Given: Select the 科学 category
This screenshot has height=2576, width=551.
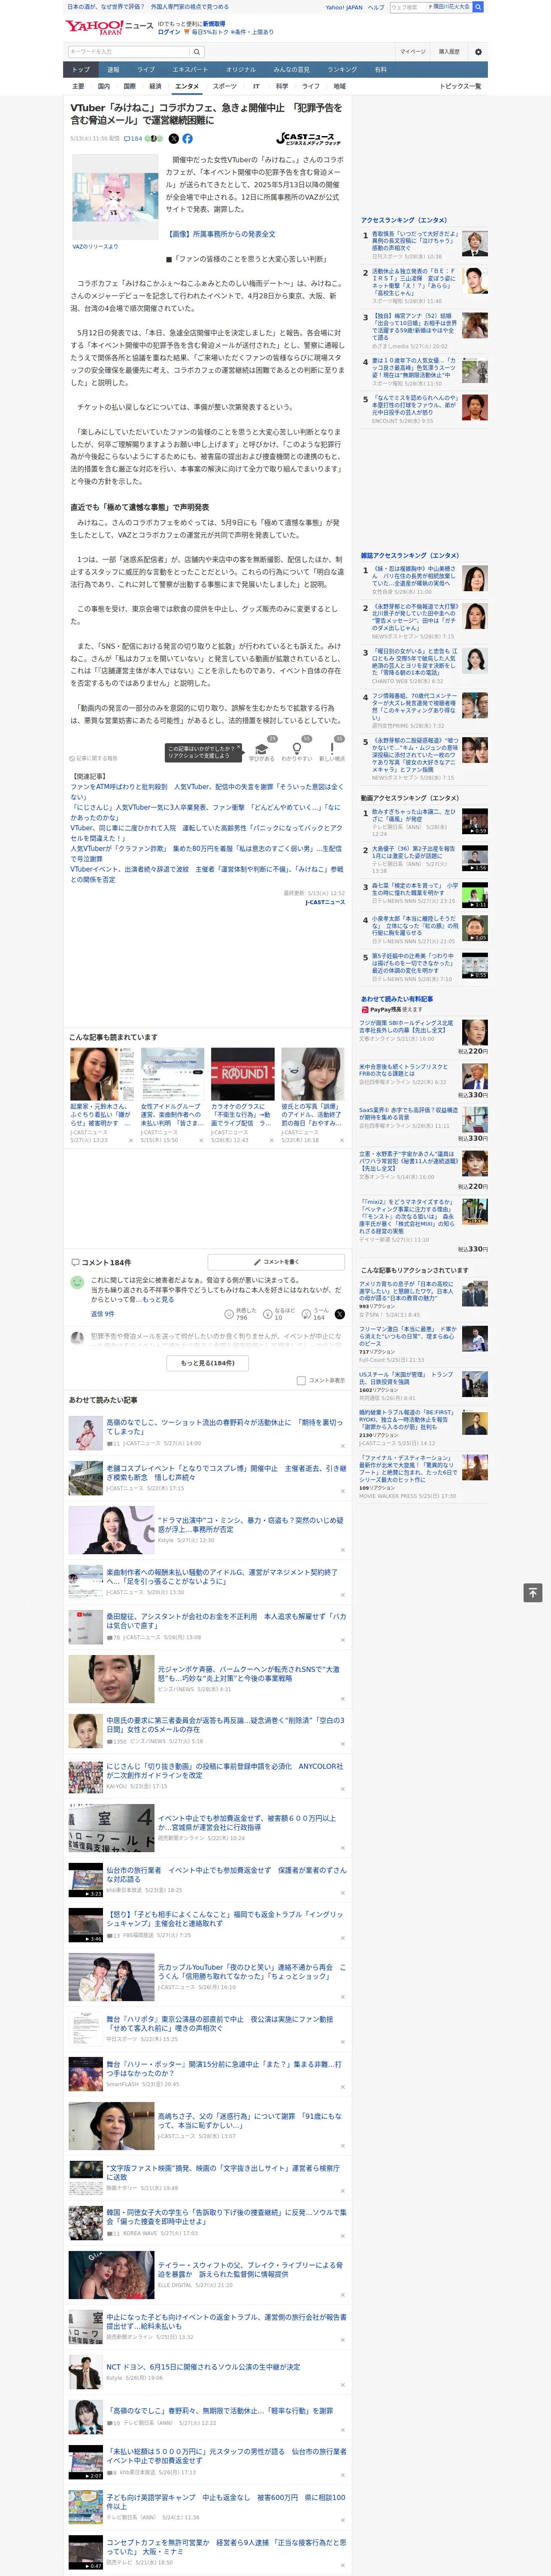Looking at the screenshot, I should (282, 86).
